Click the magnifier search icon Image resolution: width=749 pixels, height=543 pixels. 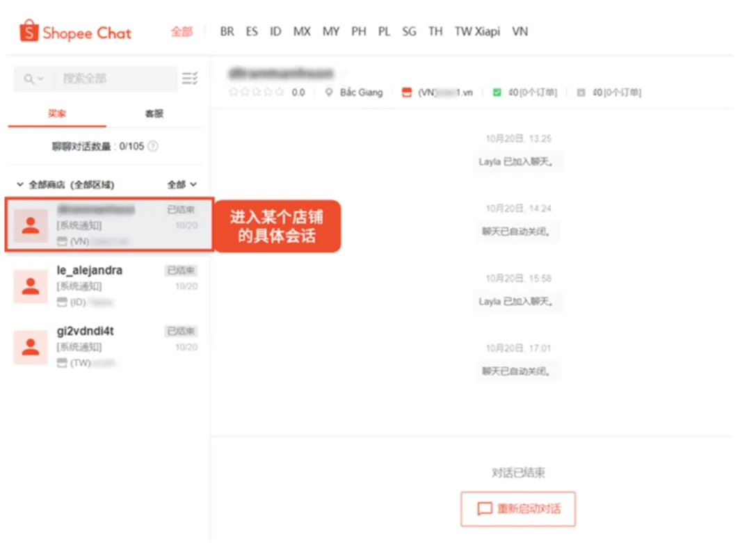tap(28, 78)
